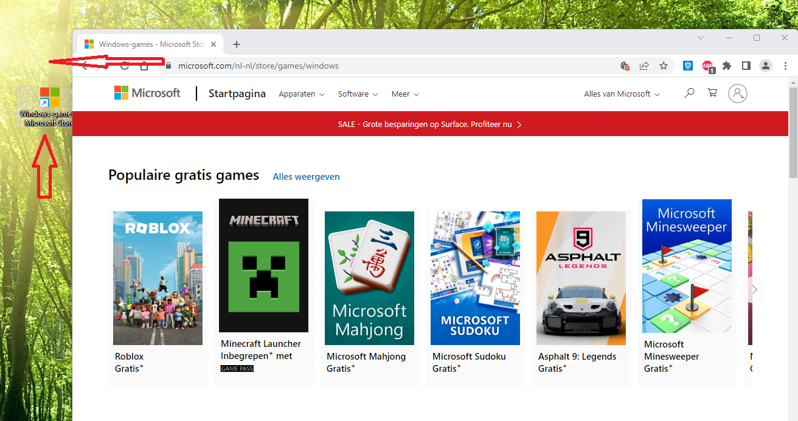Expand the Meer dropdown menu
The width and height of the screenshot is (798, 421).
405,94
